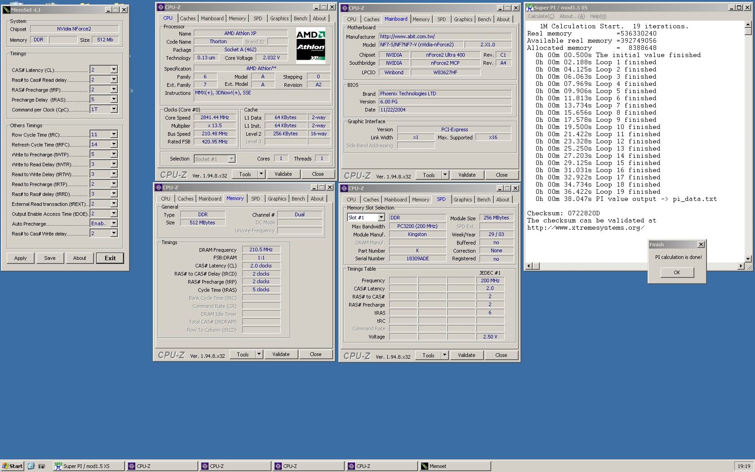Screen dimensions: 755x472
Task: Click the Exit button in MemSet
Action: (110, 258)
